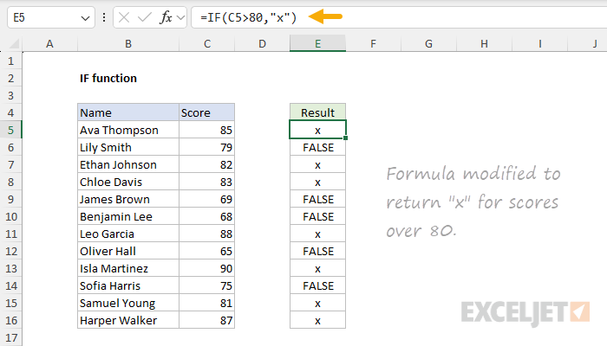Select column D header
This screenshot has width=607, height=346.
pyautogui.click(x=263, y=43)
